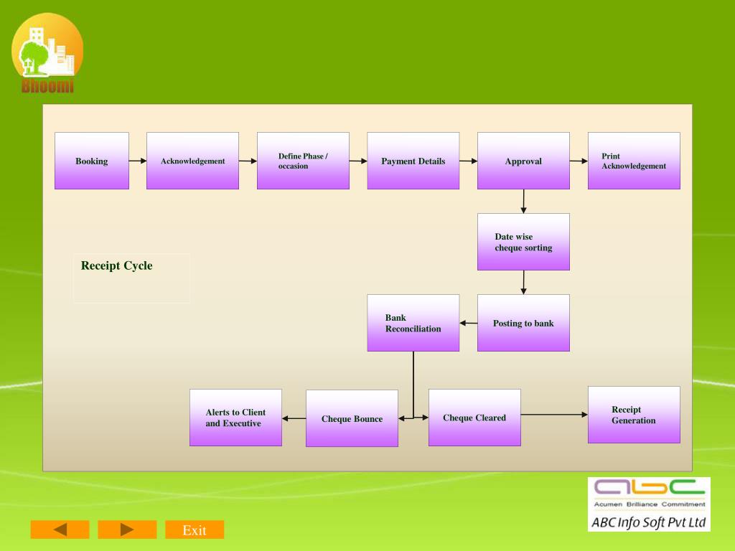
Task: Click the Payment Details box
Action: click(413, 161)
